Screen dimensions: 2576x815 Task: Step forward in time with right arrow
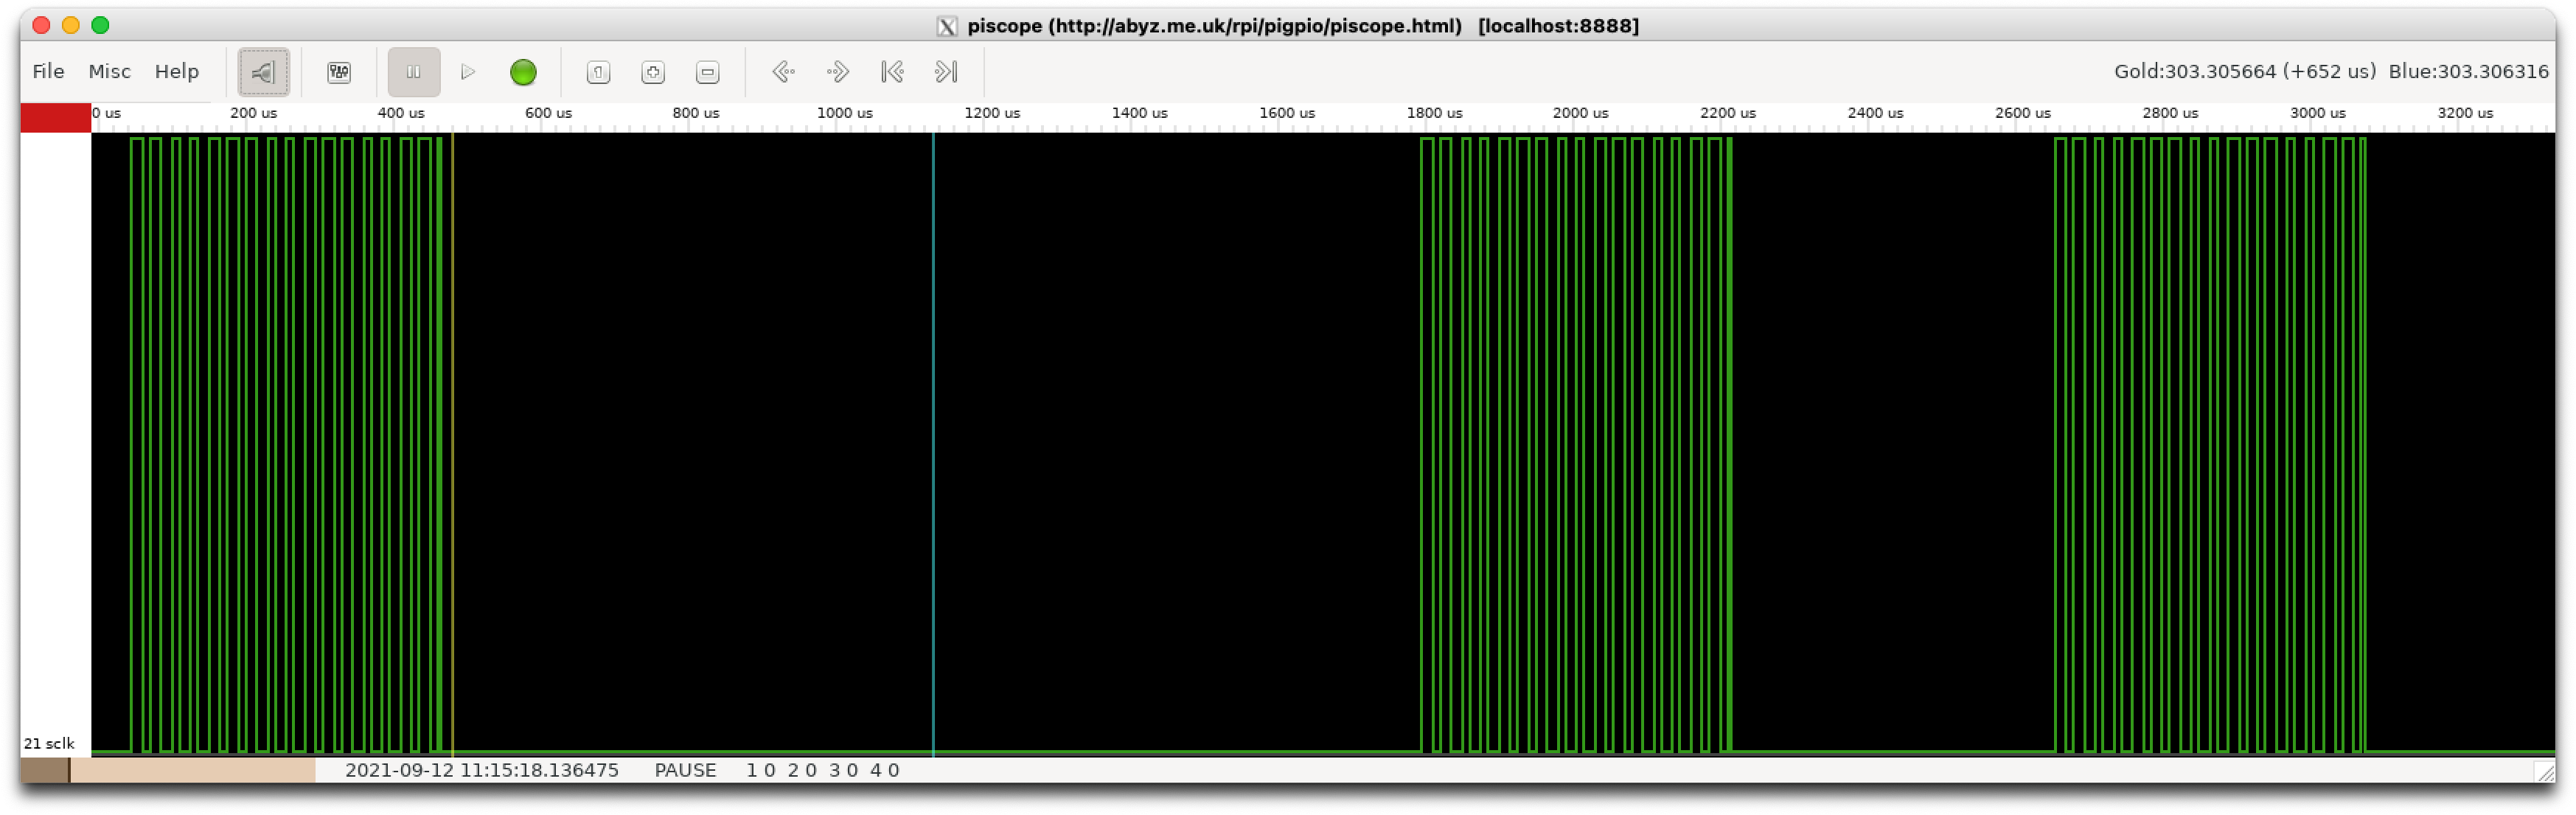[x=838, y=72]
